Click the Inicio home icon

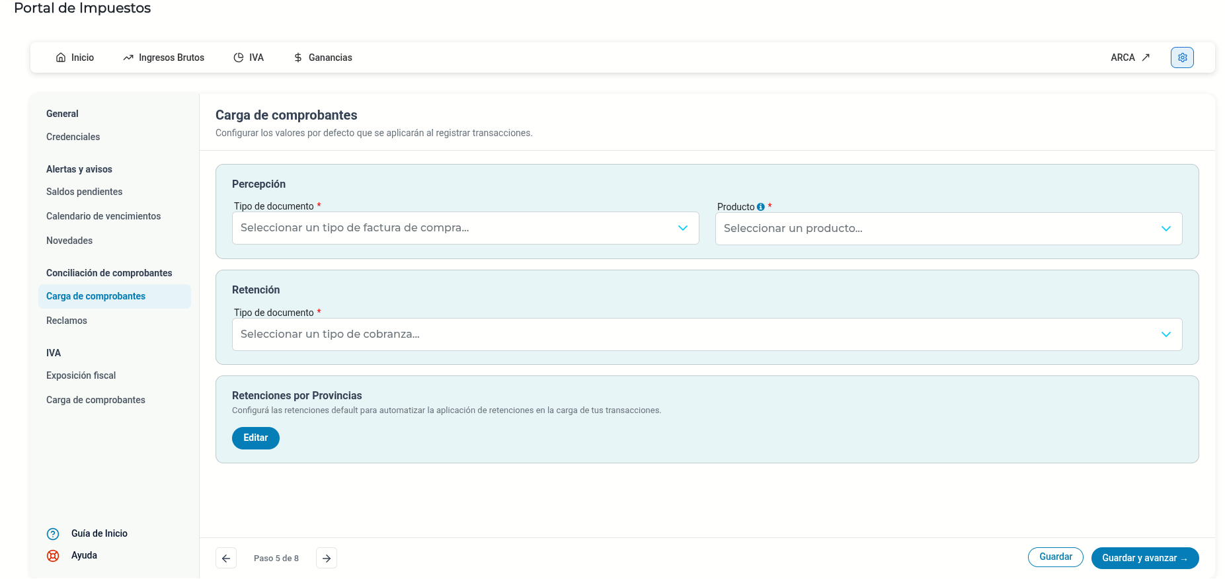tap(61, 58)
